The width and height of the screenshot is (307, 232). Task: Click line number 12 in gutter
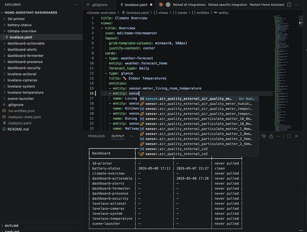click(x=92, y=73)
